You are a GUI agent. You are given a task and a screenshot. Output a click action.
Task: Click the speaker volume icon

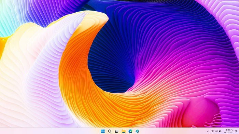point(216,131)
